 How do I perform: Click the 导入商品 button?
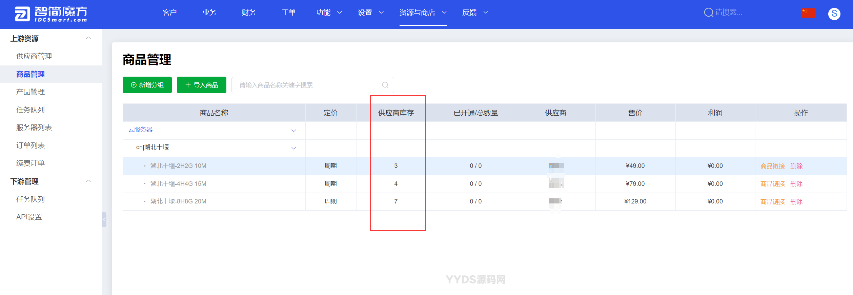tap(201, 85)
